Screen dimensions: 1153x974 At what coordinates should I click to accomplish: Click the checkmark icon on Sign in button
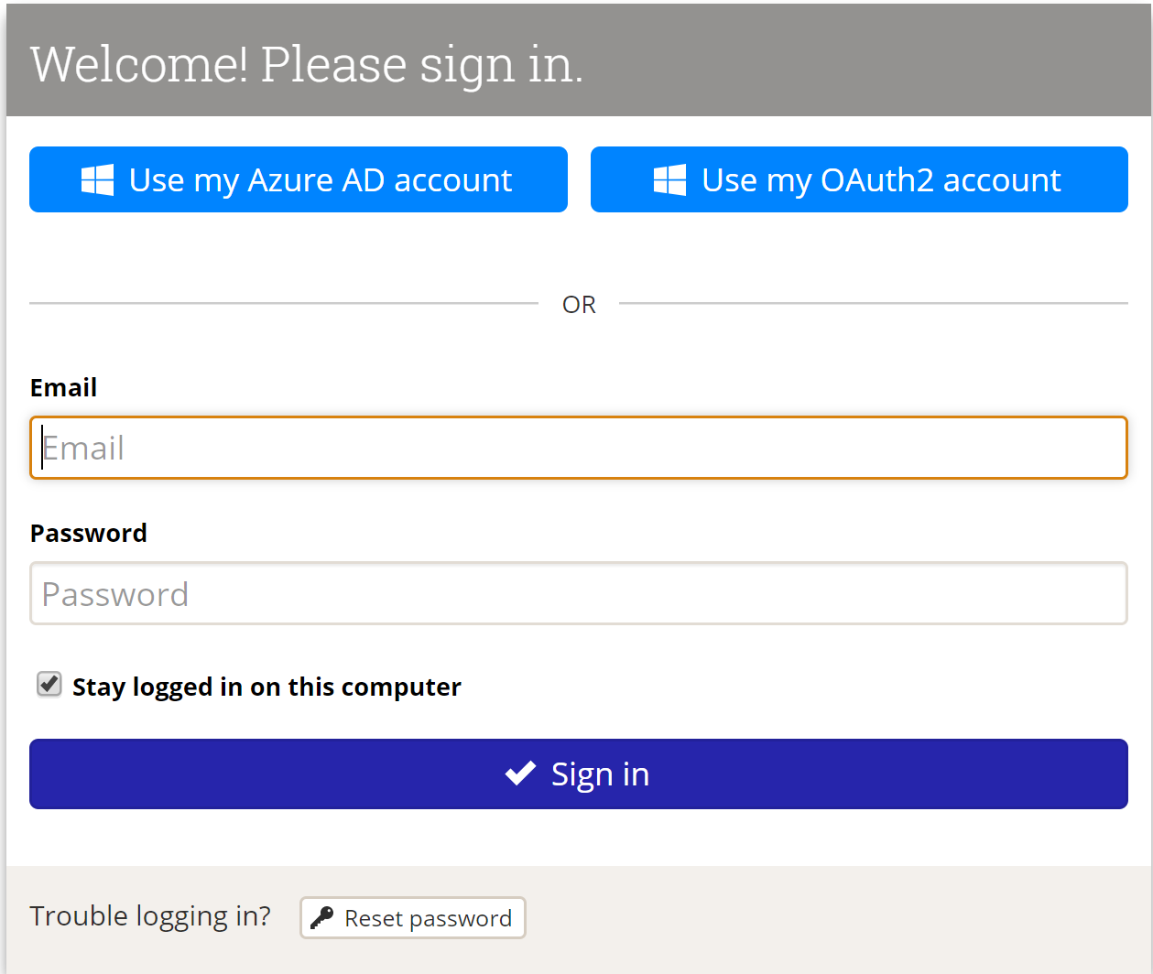pos(520,774)
